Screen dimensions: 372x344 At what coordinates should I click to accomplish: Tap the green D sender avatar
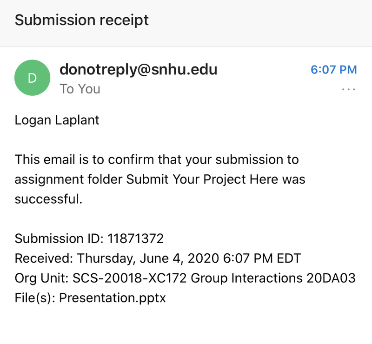tap(32, 78)
